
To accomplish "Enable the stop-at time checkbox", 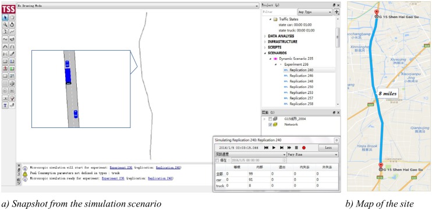I will pos(217,160).
